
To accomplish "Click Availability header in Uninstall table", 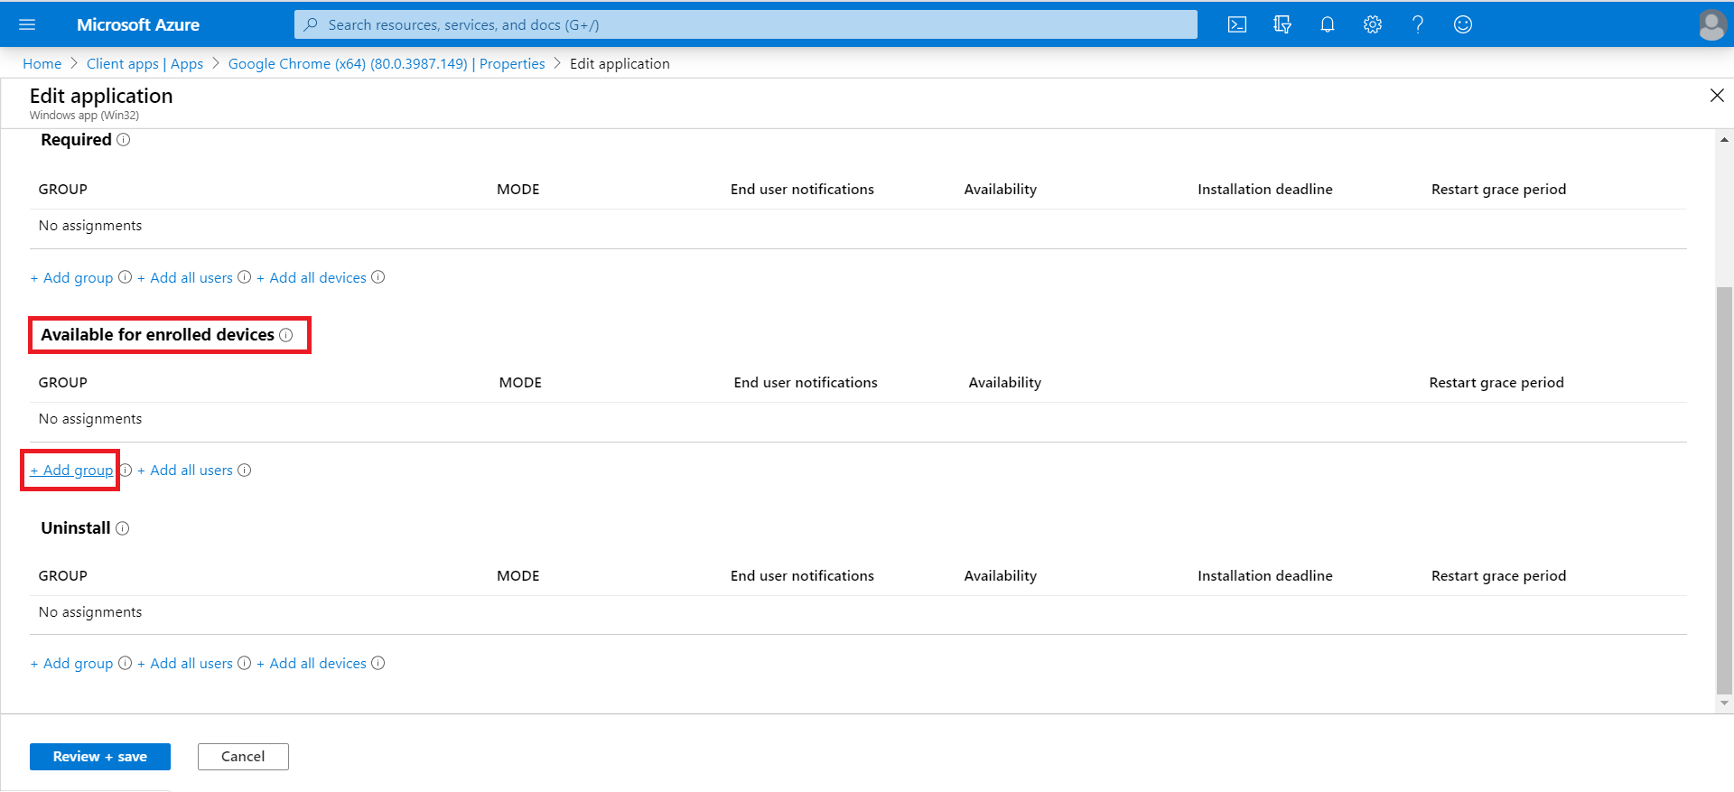I will [1001, 576].
